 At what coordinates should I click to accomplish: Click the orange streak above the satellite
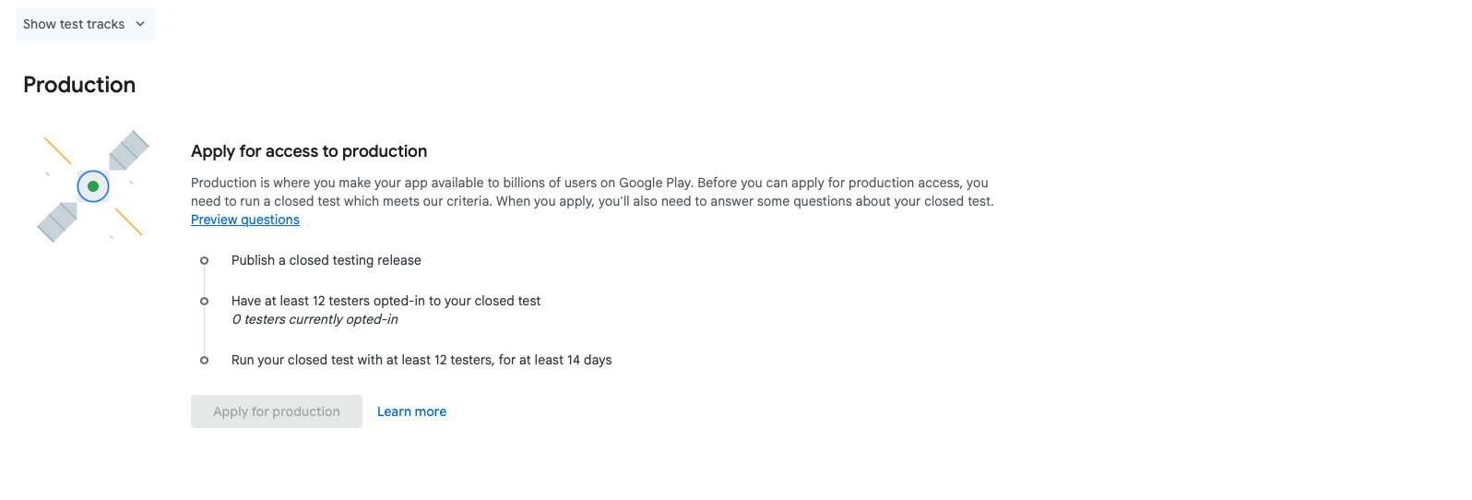pos(58,151)
